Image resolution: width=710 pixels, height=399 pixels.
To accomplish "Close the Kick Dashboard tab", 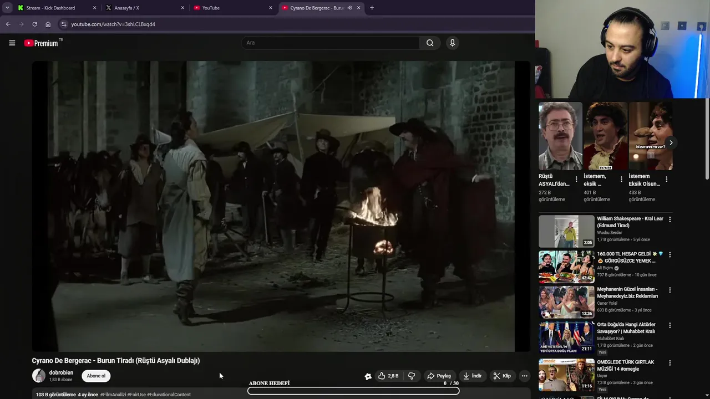I will (94, 8).
